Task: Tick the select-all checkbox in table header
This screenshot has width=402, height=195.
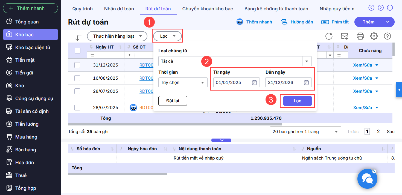Action: point(77,50)
